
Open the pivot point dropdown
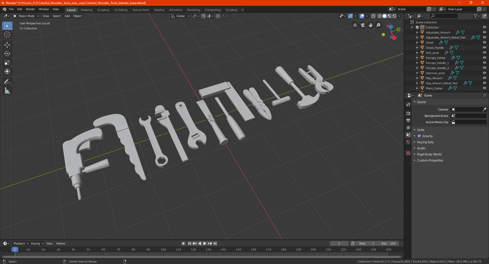[x=196, y=16]
